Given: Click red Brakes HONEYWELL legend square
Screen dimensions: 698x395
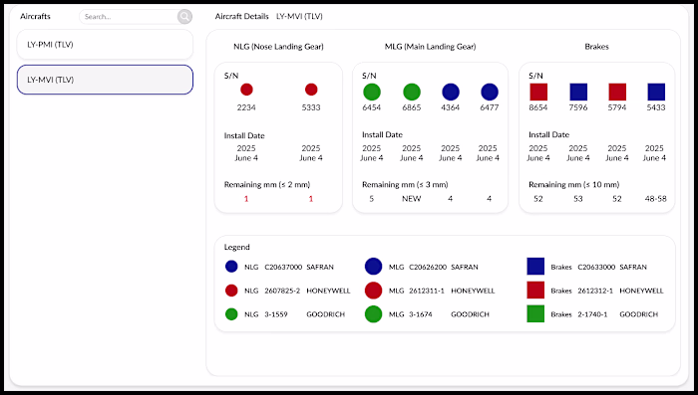Looking at the screenshot, I should pyautogui.click(x=535, y=291).
